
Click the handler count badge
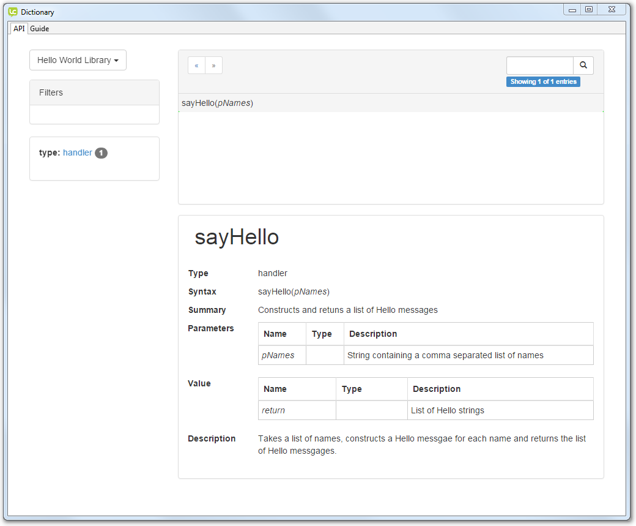coord(101,153)
